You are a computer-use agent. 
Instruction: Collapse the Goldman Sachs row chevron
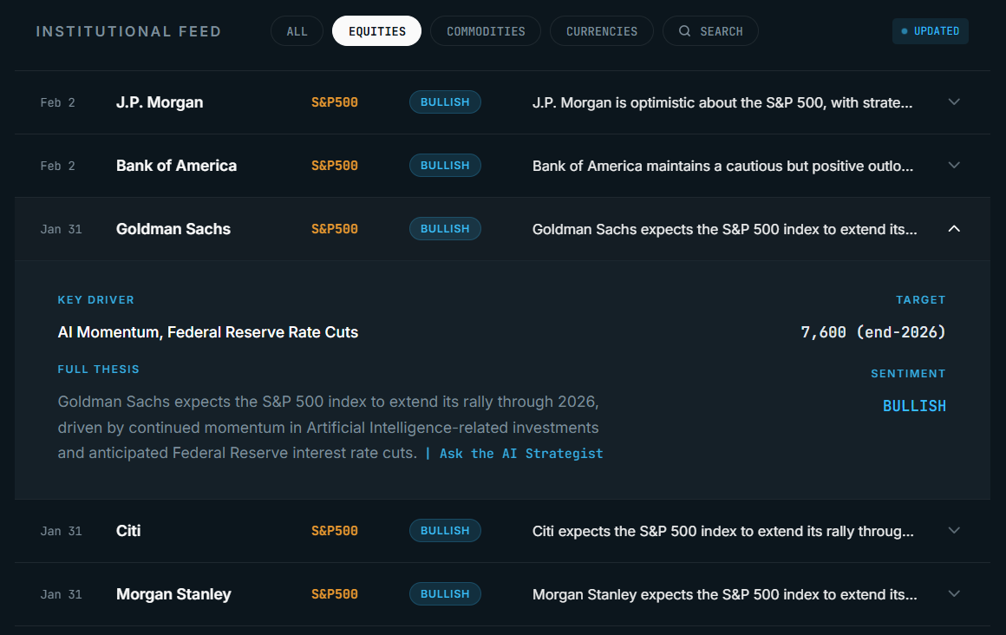(x=954, y=228)
